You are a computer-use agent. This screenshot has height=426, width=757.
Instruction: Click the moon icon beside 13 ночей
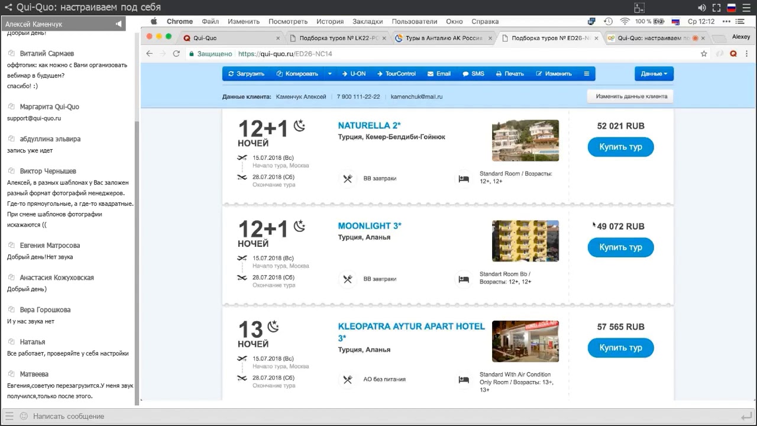coord(273,327)
